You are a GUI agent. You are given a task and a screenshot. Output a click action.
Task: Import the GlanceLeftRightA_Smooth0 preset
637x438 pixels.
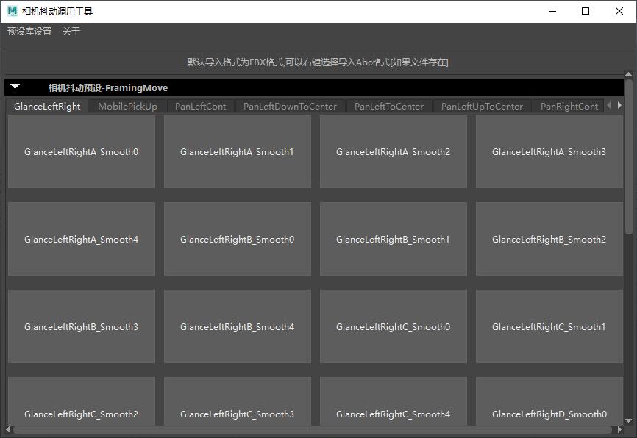click(x=82, y=151)
